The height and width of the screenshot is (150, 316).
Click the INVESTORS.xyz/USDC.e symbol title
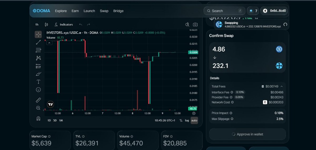point(72,33)
